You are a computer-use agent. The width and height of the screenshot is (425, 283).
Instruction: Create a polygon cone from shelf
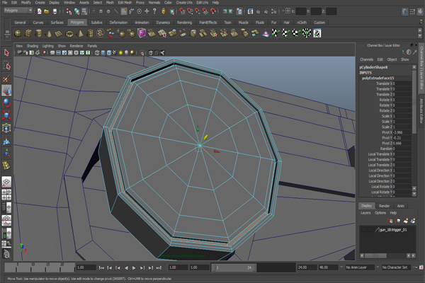pyautogui.click(x=49, y=33)
